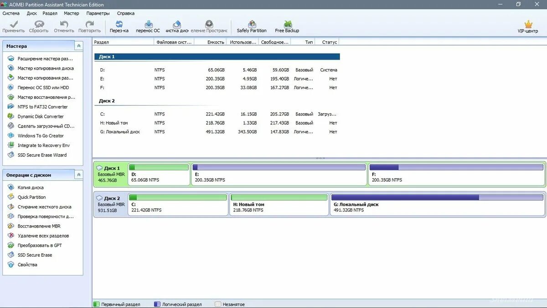Launch Мастер копирования диска wizard
Viewport: 547px width, 308px height.
pos(41,68)
